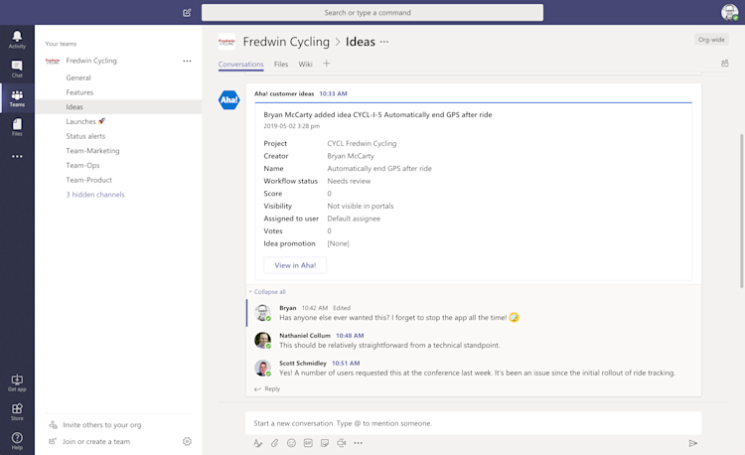
Task: Collapse all replies in thread
Action: pos(267,292)
